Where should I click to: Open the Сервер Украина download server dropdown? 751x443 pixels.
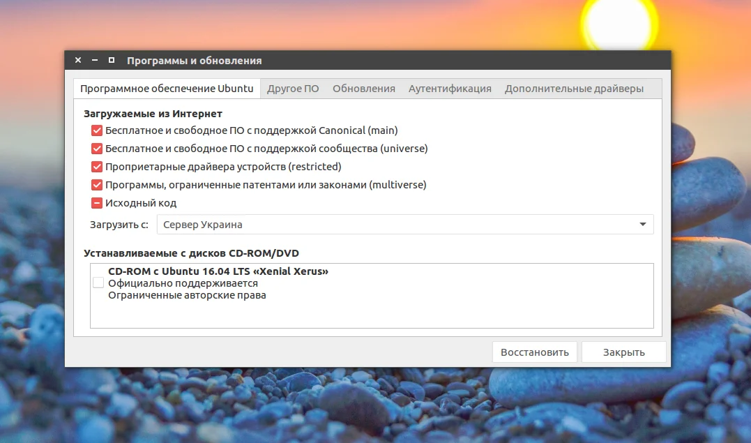tap(405, 225)
